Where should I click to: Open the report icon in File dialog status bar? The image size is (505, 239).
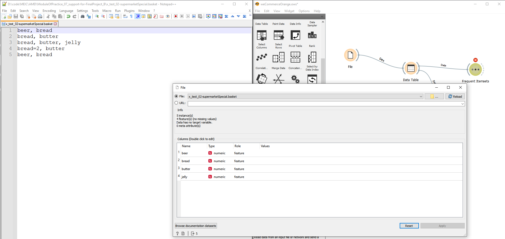(183, 233)
